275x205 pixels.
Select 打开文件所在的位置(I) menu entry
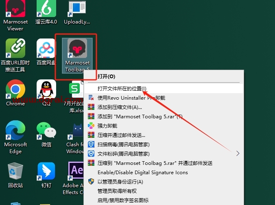click(x=164, y=89)
